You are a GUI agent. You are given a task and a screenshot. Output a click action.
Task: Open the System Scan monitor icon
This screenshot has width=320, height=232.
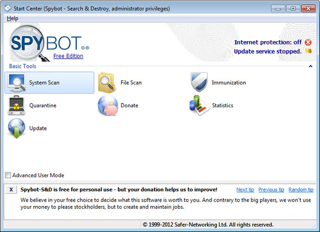click(x=17, y=82)
